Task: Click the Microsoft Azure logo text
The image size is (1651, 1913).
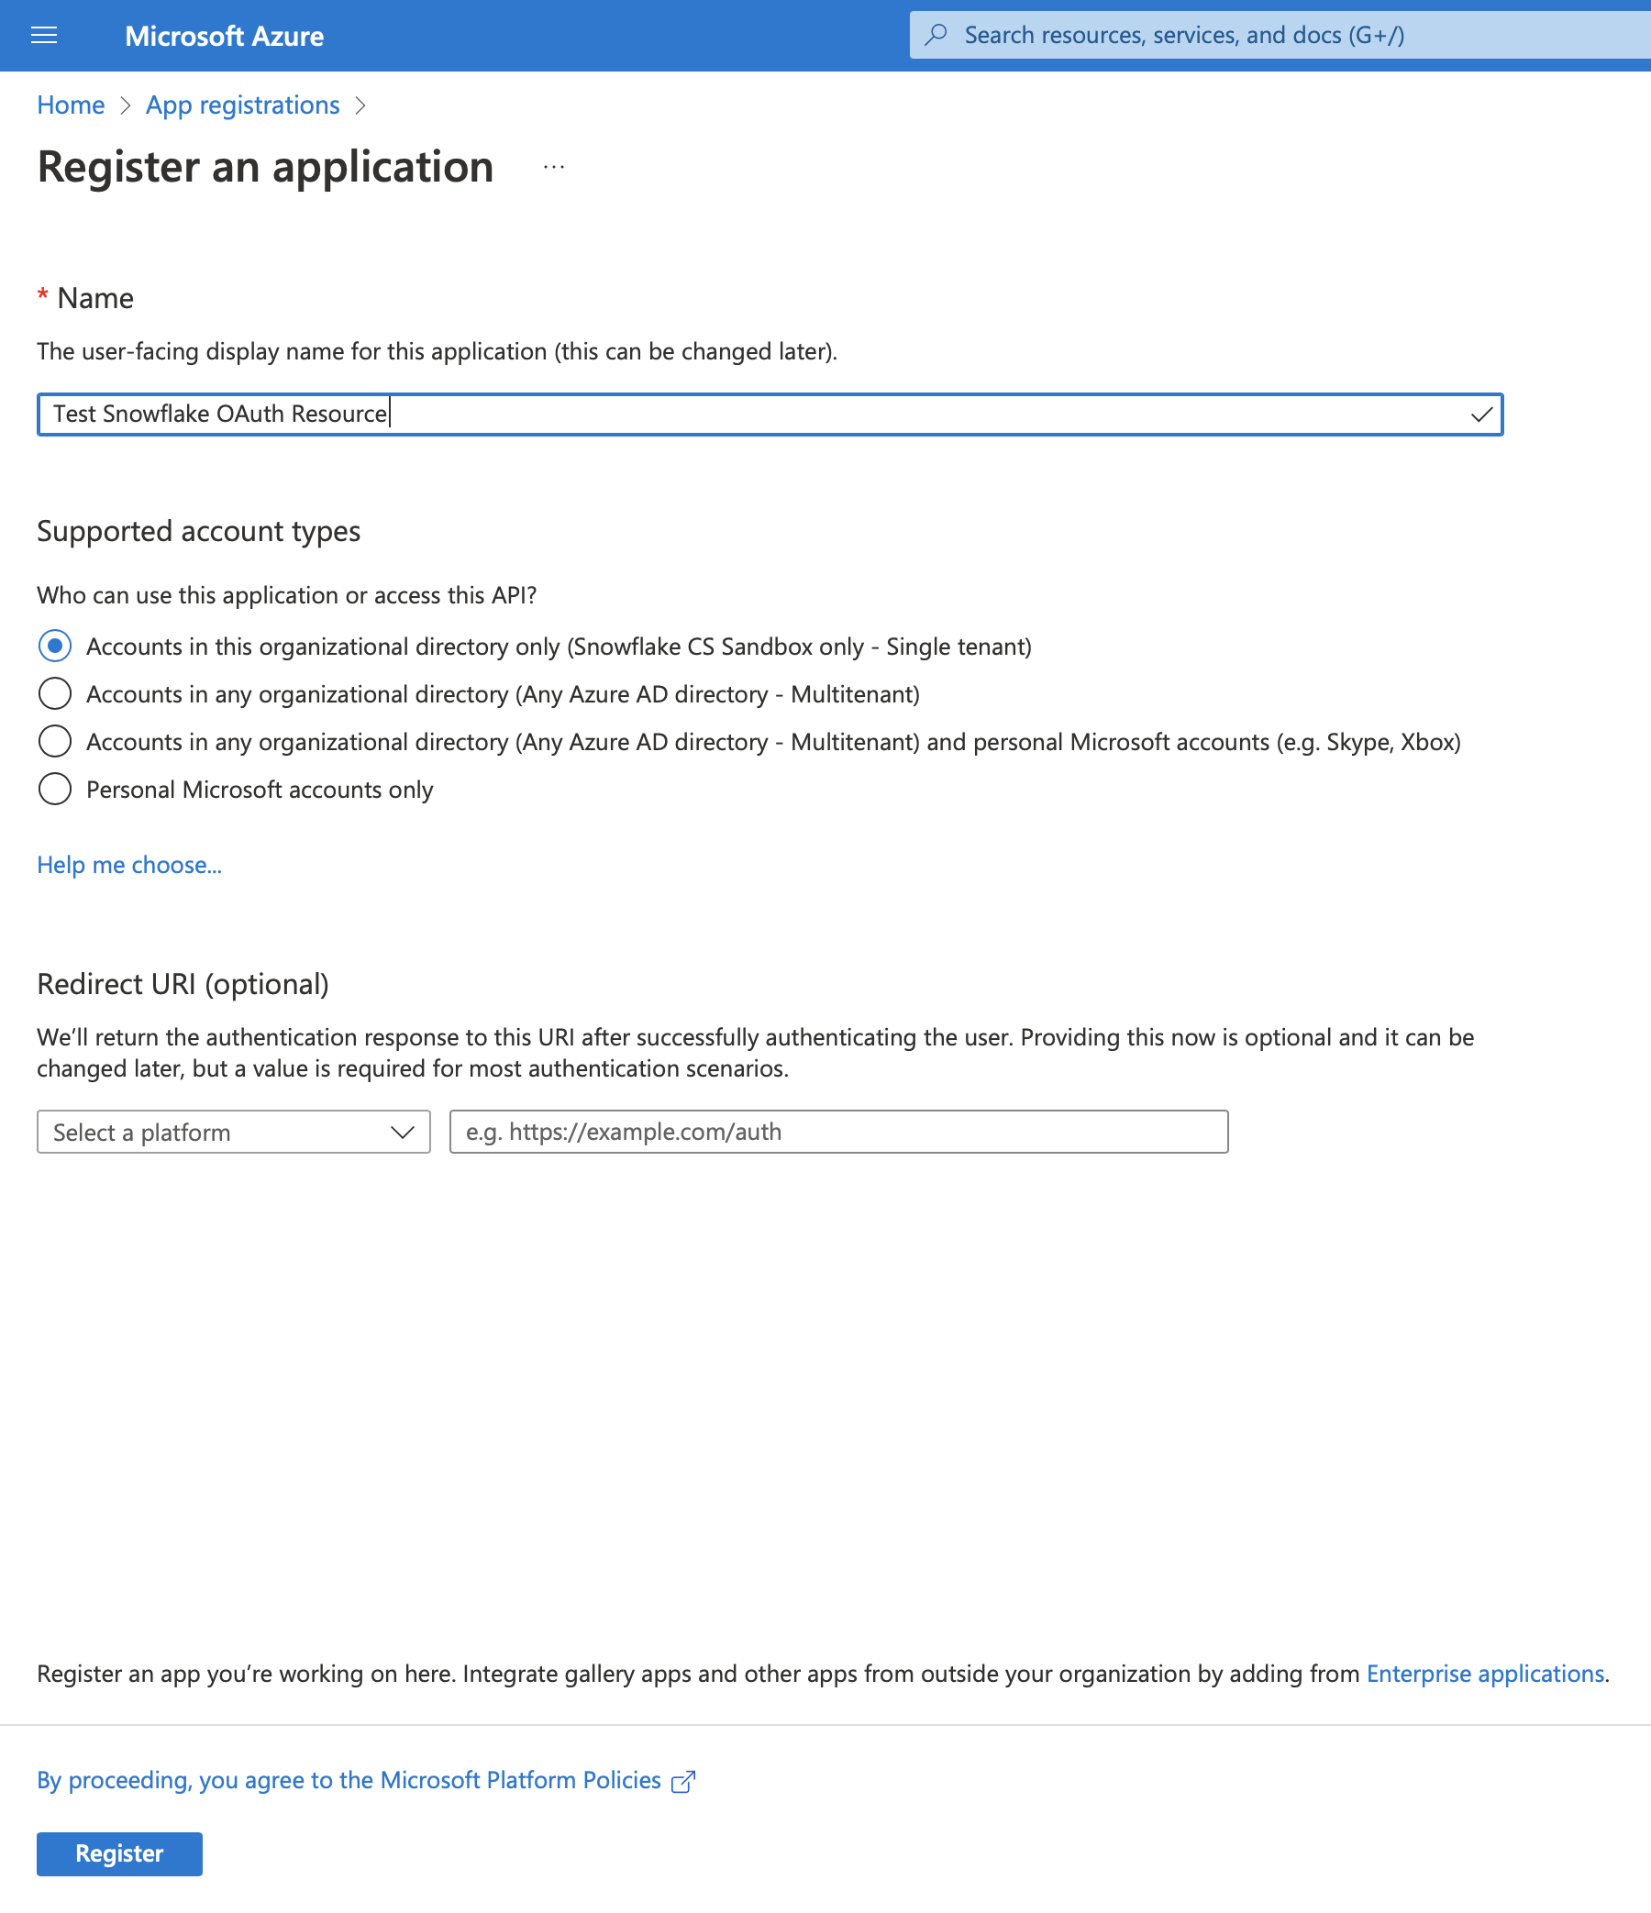Action: coord(225,36)
